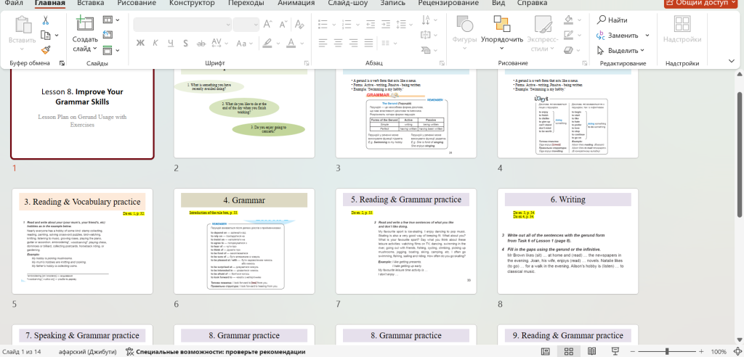Collapse the ribbon with the chevron
The image size is (744, 357).
tap(732, 63)
